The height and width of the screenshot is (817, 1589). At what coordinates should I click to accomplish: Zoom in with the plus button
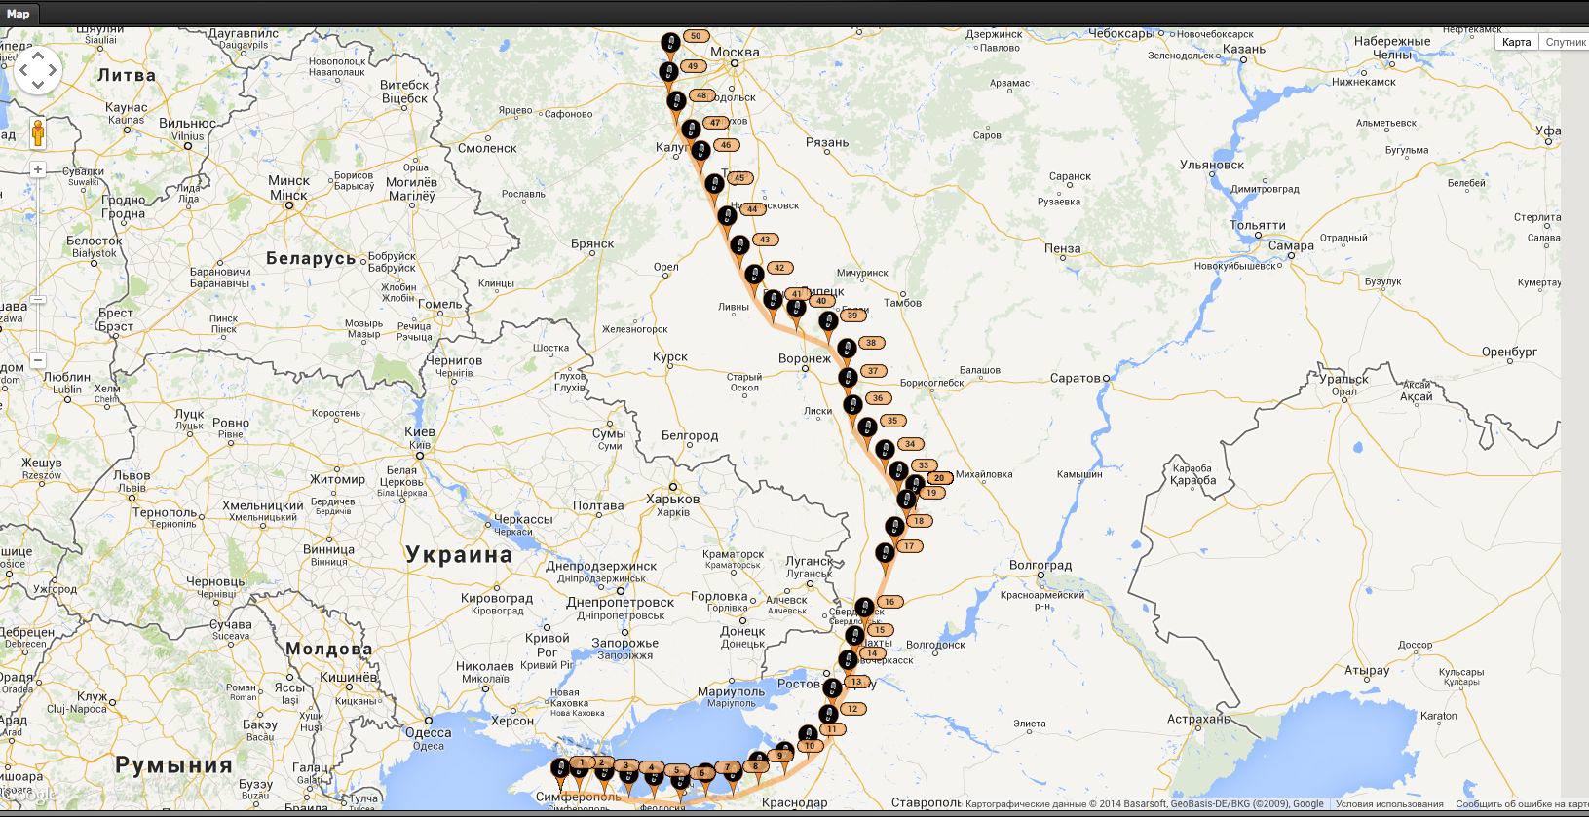[38, 169]
